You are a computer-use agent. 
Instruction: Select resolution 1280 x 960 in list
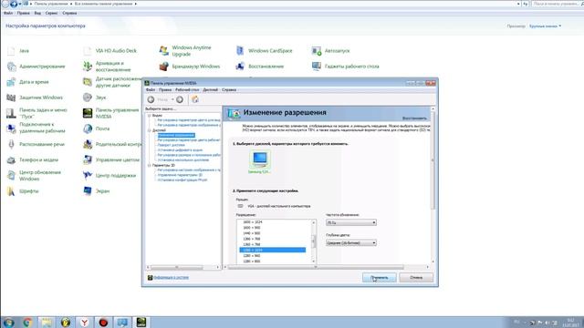(x=252, y=256)
